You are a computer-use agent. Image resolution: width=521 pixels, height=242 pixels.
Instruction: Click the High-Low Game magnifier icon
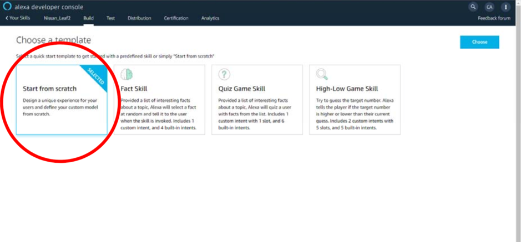(x=322, y=74)
